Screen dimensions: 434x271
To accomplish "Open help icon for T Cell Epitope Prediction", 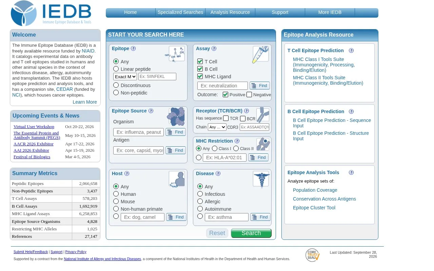I will (351, 50).
